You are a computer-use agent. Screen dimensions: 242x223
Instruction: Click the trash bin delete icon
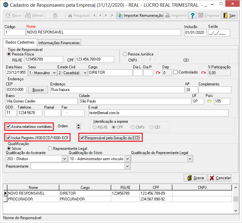tap(55, 15)
